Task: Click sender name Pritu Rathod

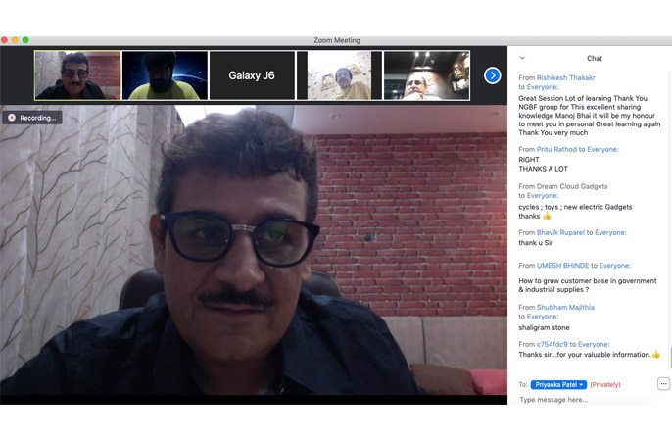Action: pyautogui.click(x=556, y=149)
